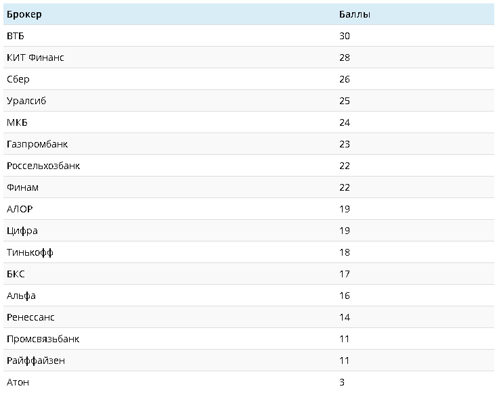Screen dimensions: 497x395
Task: Select Россельхозбанк in the broker list
Action: pyautogui.click(x=43, y=166)
